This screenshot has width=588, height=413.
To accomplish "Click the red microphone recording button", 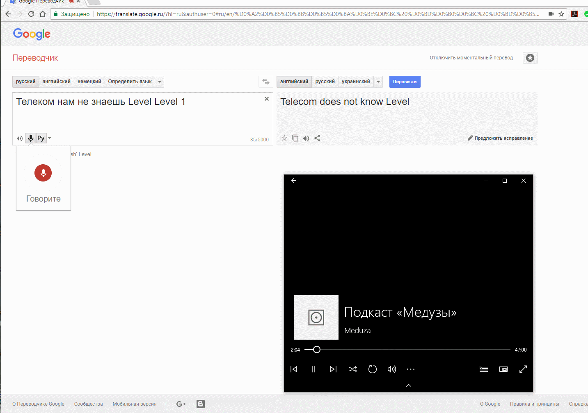I will pyautogui.click(x=43, y=173).
